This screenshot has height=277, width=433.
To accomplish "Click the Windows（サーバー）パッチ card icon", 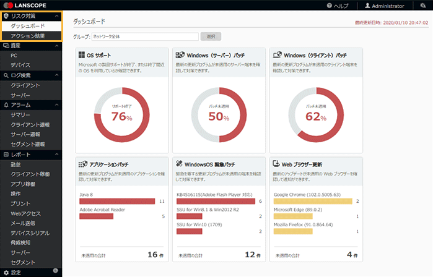I will [178, 55].
